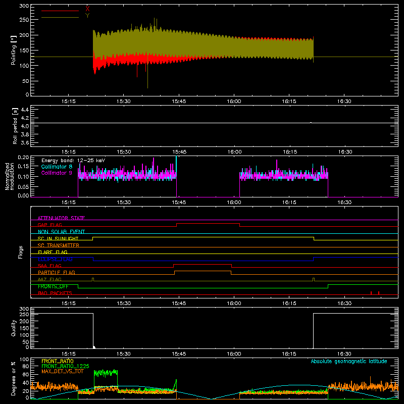Click the 'Degrees or %' axis title
Viewport: 404px width, 404px height.
[14, 378]
